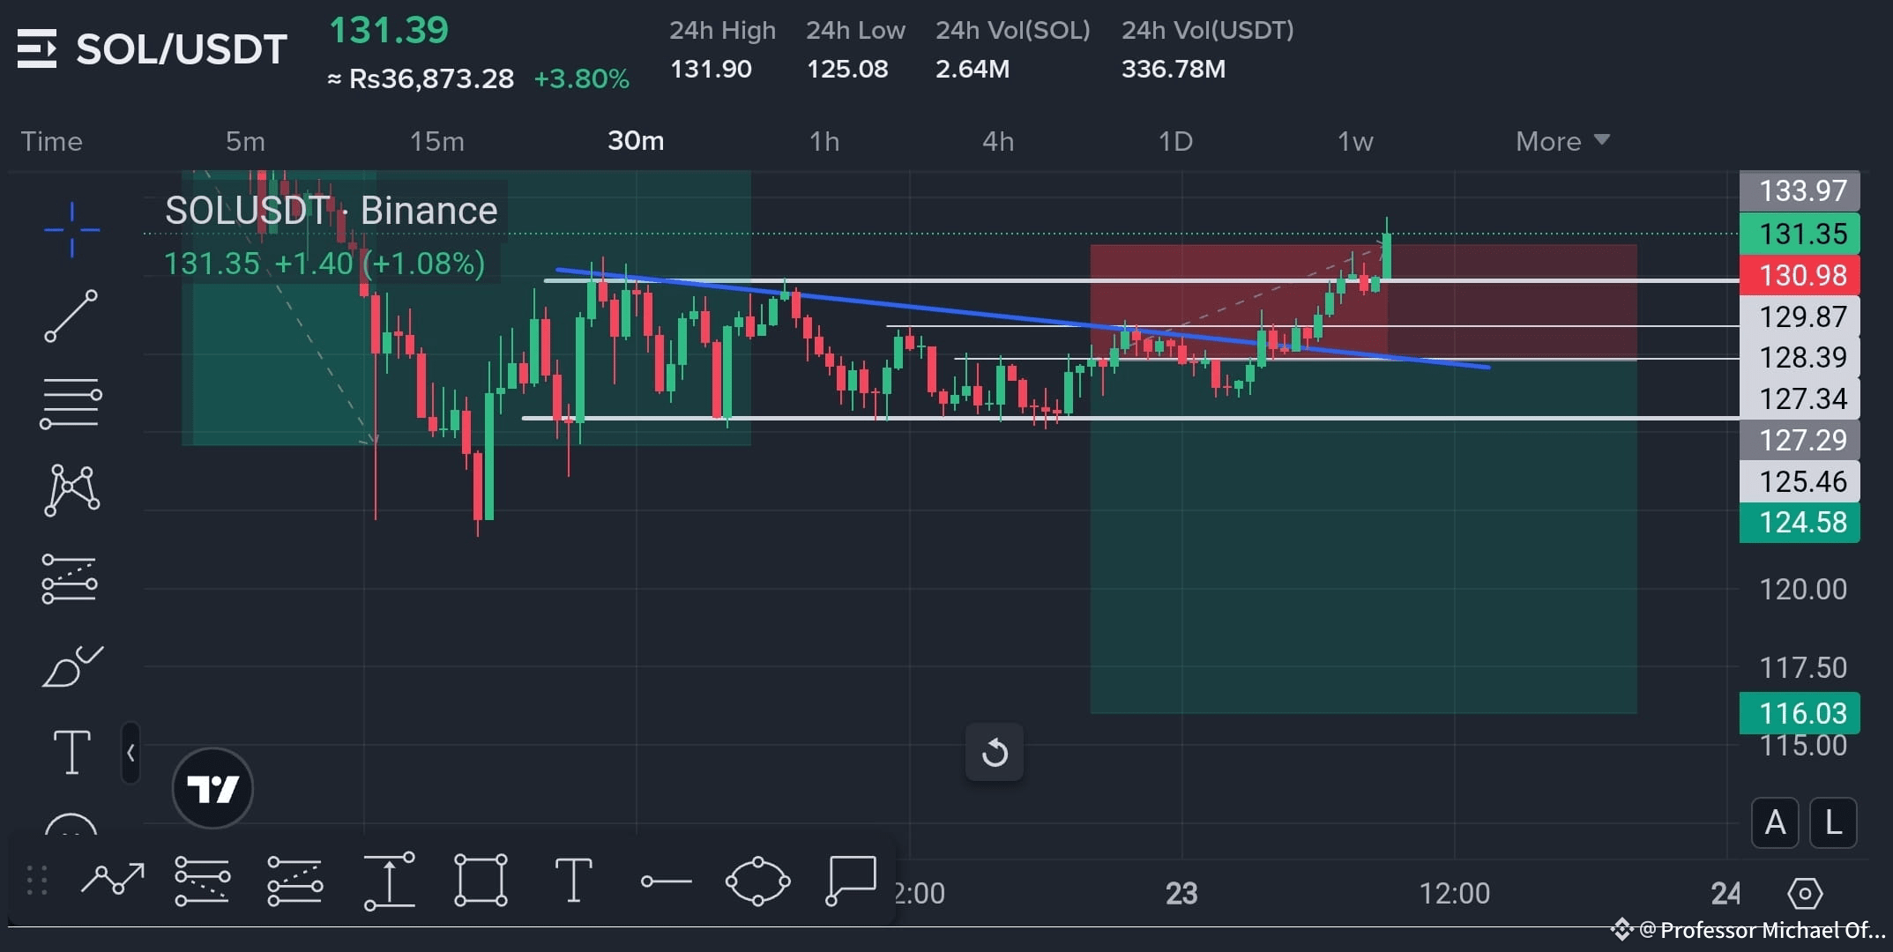Screen dimensions: 1893x952
Task: Click the 124.58 green price label
Action: 1800,522
